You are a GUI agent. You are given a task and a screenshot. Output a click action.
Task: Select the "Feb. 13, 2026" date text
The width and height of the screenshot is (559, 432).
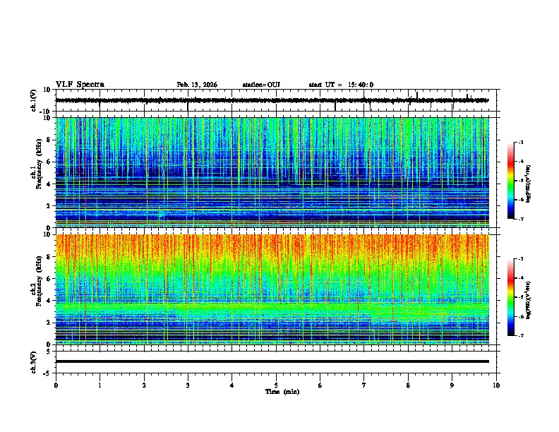tap(197, 85)
